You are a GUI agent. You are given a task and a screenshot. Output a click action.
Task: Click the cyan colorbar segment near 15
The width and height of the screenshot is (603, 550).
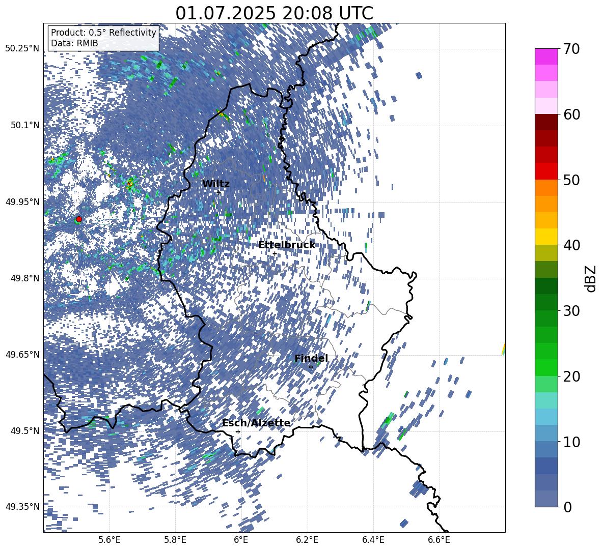click(546, 400)
